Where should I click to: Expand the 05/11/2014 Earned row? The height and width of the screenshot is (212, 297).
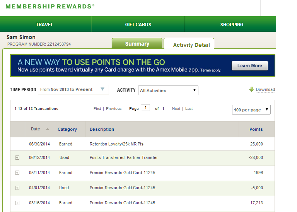pos(17,173)
